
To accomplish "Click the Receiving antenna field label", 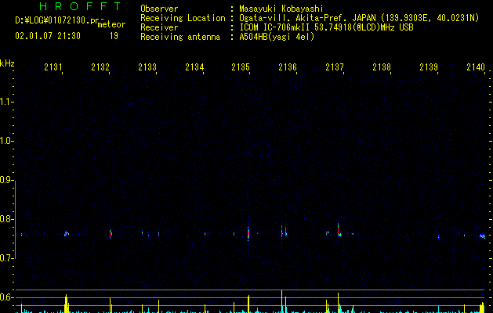I will 180,37.
